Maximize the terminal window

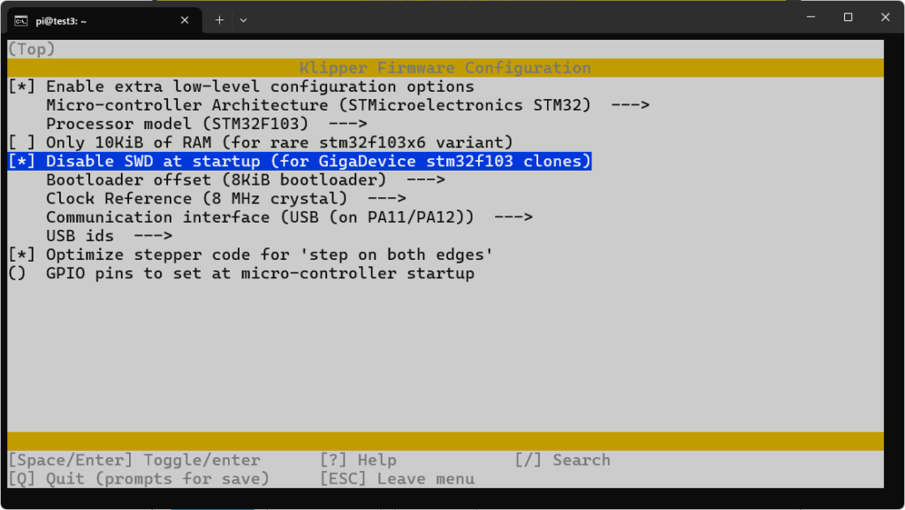[x=848, y=18]
